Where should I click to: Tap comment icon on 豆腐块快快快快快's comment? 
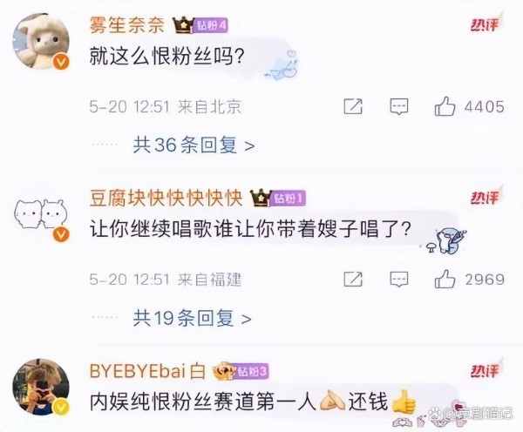pos(399,280)
